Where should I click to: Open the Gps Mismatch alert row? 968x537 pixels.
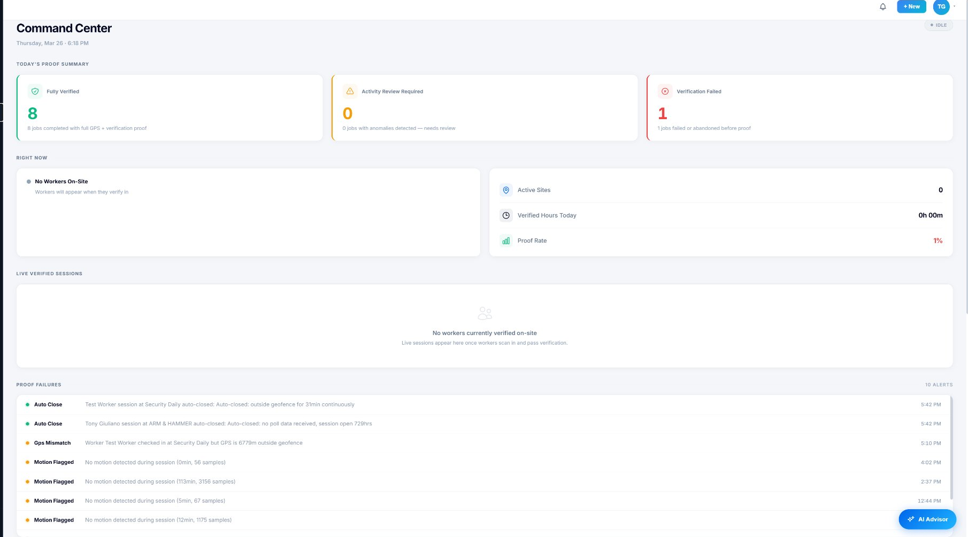click(214, 443)
